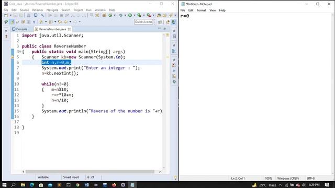Image resolution: width=335 pixels, height=188 pixels.
Task: Click the Outline view icon in right trim
Action: tap(174, 51)
